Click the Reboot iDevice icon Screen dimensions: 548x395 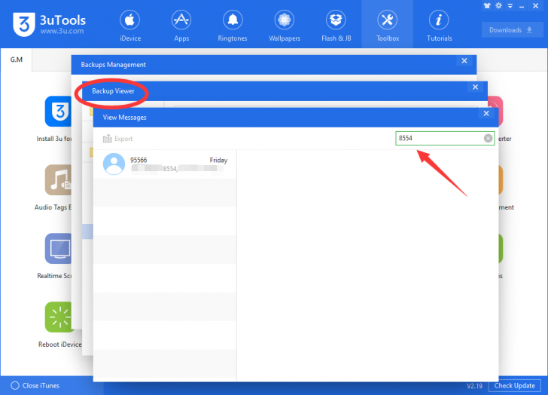(59, 317)
